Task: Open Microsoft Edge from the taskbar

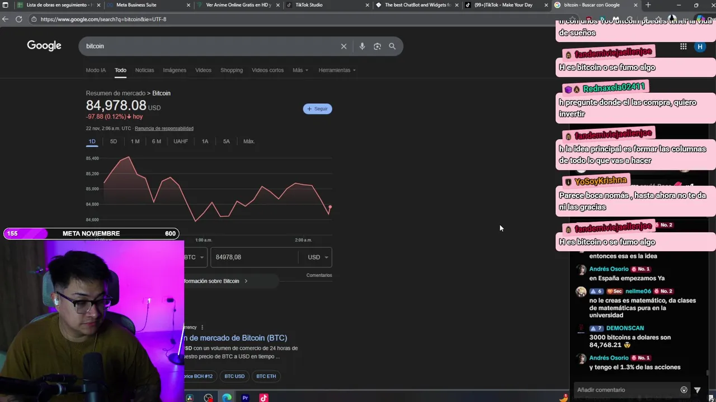Action: (227, 398)
